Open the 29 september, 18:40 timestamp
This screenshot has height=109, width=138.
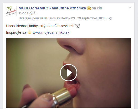click(92, 18)
